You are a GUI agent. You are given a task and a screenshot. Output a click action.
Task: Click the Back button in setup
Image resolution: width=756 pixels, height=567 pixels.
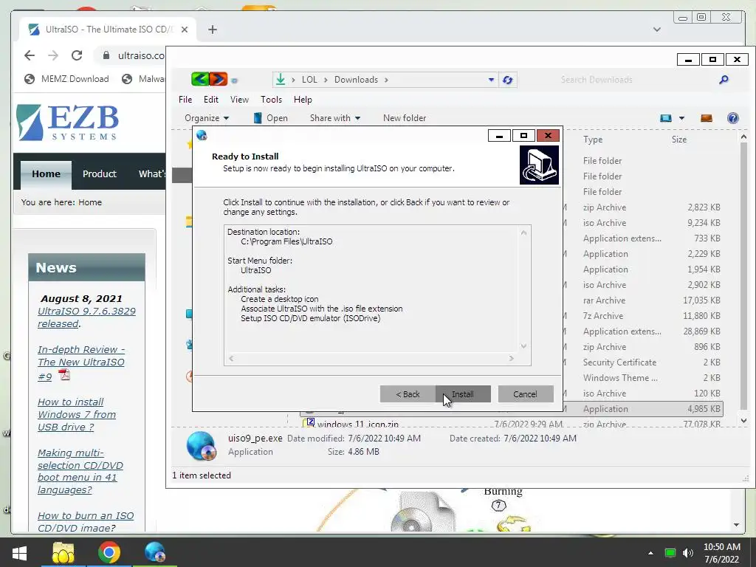[x=408, y=394]
